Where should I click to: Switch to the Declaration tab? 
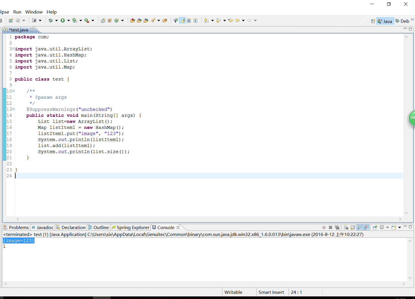pyautogui.click(x=71, y=227)
